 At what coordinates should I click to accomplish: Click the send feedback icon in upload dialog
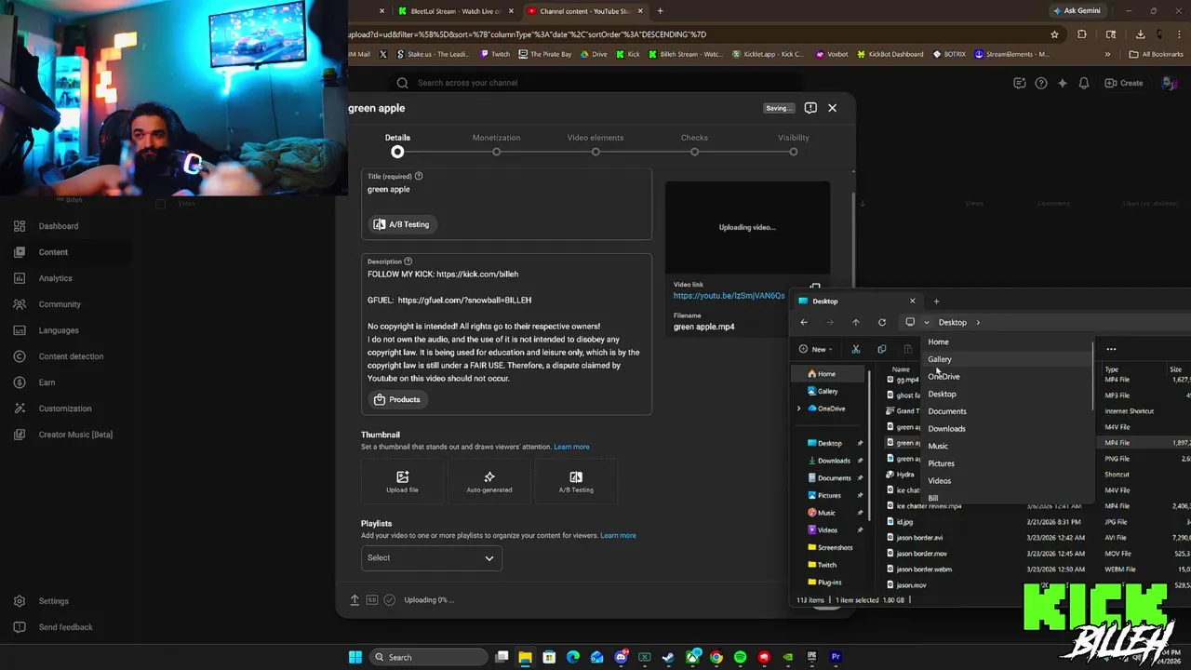pos(810,108)
